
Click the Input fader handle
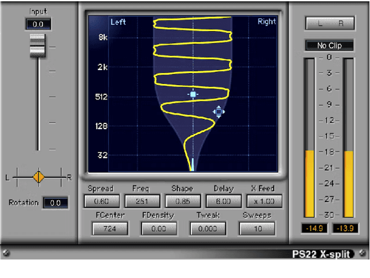pos(38,46)
